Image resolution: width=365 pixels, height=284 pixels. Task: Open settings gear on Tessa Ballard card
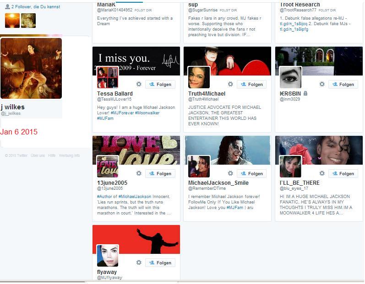[139, 84]
